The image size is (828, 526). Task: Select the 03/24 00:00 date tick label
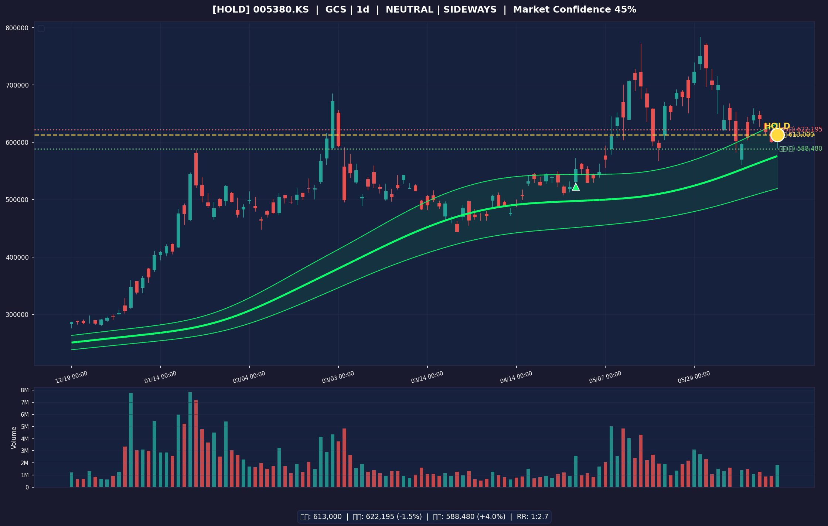[427, 377]
